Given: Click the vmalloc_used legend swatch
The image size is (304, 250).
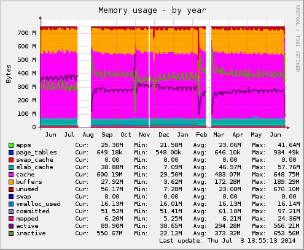Looking at the screenshot, I should coord(11,204).
